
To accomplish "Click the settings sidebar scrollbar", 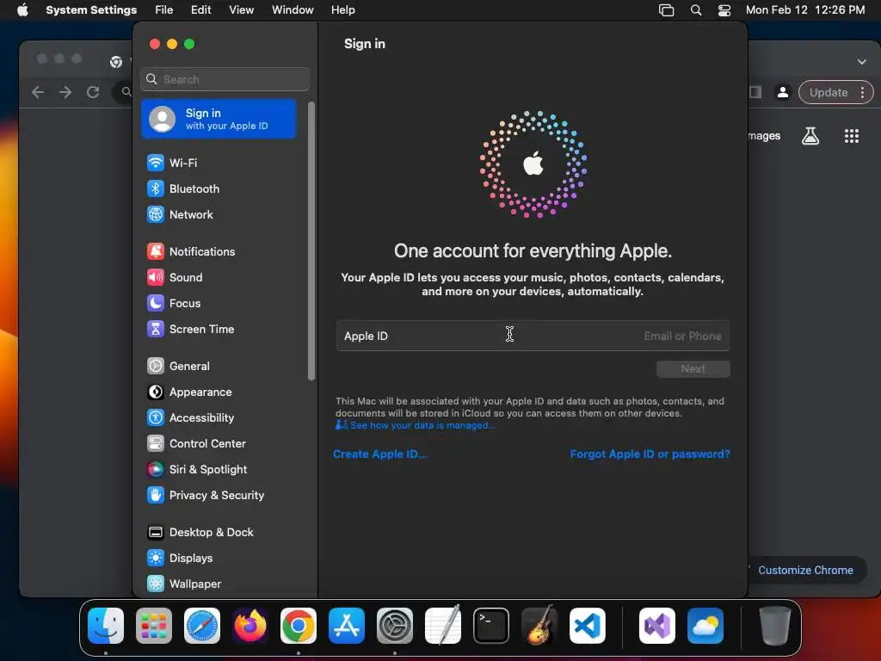I will click(311, 242).
